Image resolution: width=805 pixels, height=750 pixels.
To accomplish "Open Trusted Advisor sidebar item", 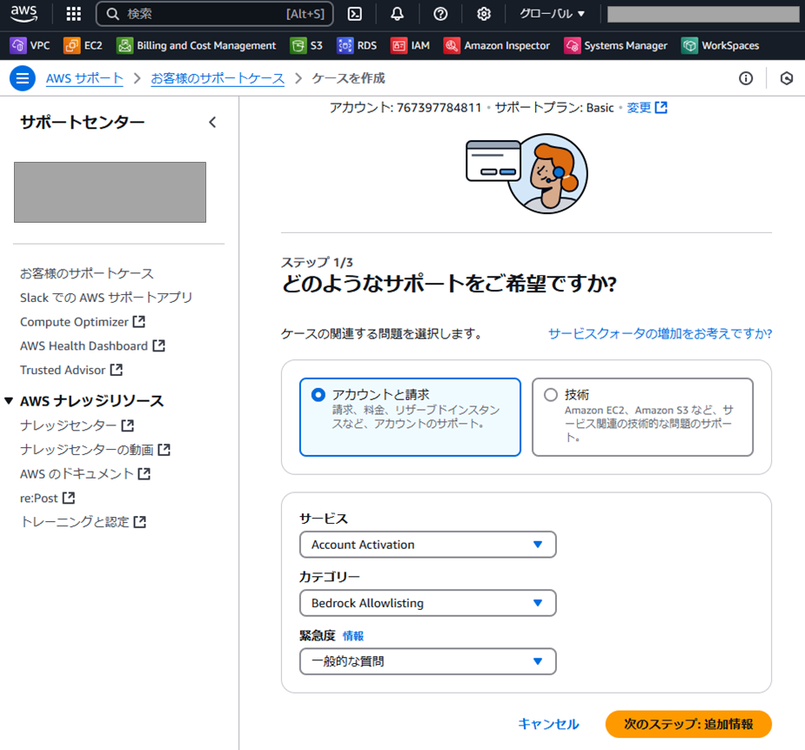I will click(63, 370).
